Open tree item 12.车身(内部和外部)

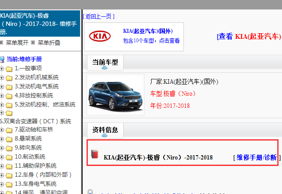point(43,175)
